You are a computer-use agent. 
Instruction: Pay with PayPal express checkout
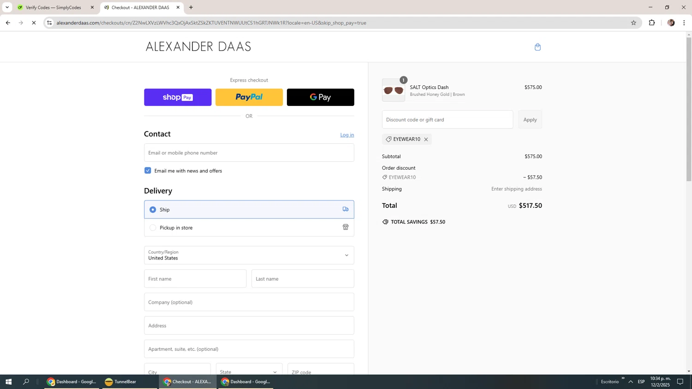coord(249,97)
